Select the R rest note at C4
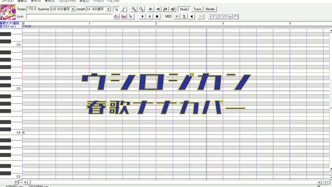This screenshot has height=187, width=332. tap(24, 133)
